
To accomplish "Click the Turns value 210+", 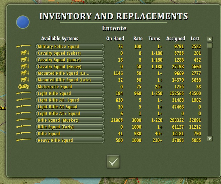I will click(x=157, y=140).
